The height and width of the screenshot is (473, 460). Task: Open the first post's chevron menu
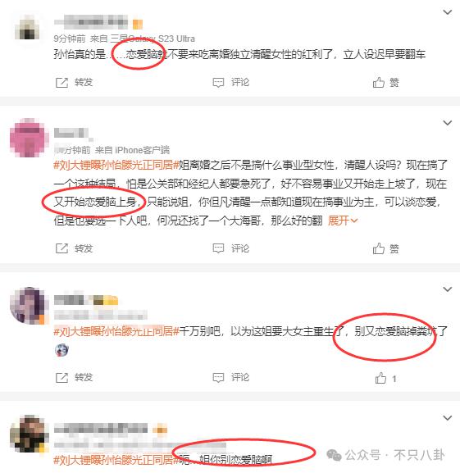pos(448,12)
